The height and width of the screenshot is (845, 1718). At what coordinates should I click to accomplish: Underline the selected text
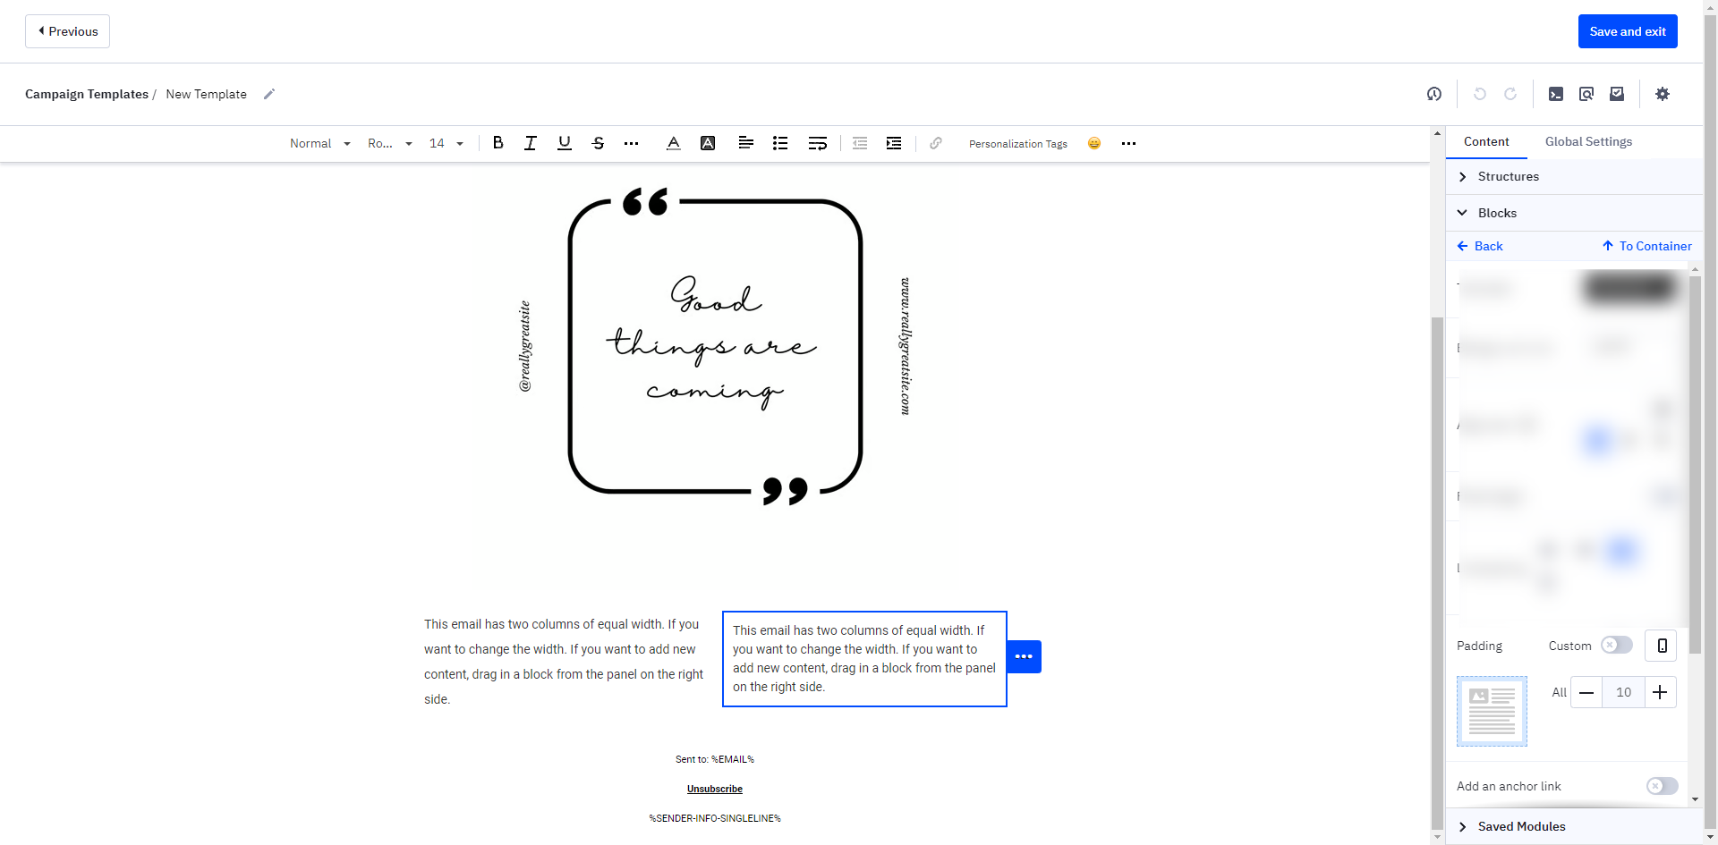click(x=565, y=143)
